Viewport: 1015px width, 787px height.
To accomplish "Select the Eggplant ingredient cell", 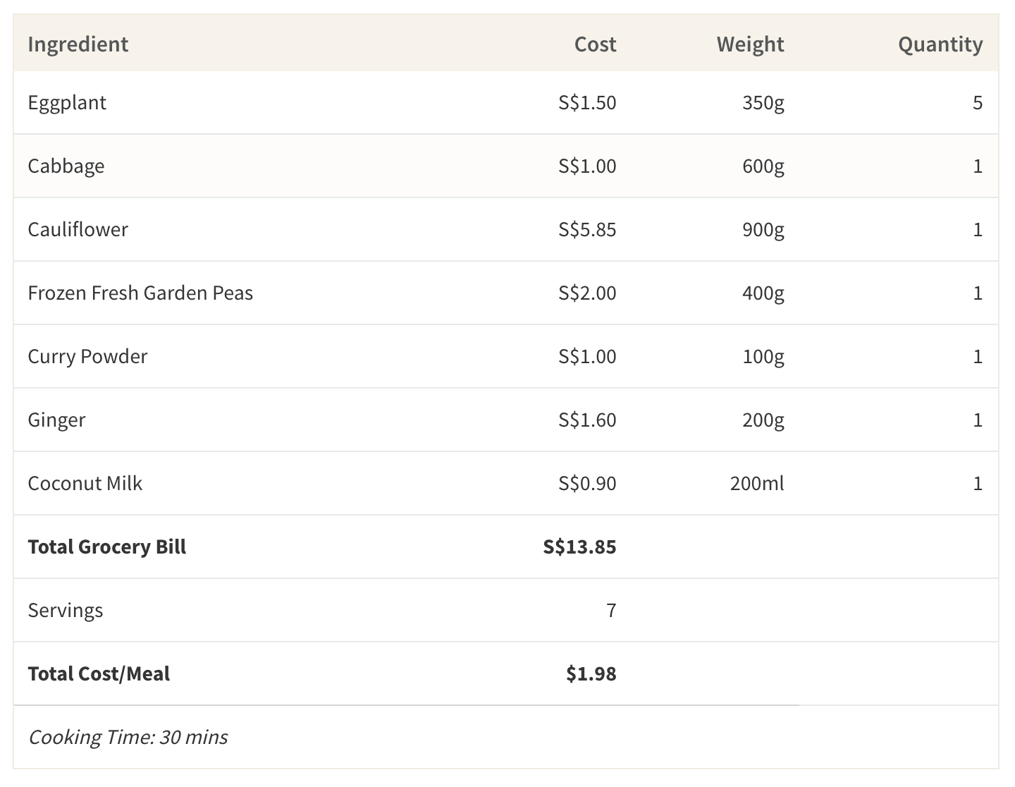I will [67, 103].
